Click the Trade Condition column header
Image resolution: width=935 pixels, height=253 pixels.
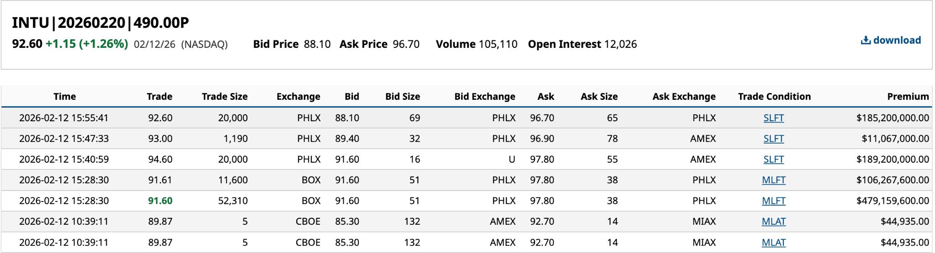(774, 97)
